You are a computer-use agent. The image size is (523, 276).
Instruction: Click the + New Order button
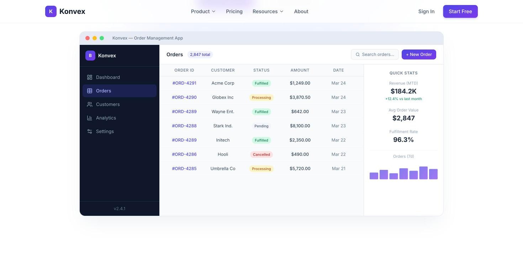point(419,54)
